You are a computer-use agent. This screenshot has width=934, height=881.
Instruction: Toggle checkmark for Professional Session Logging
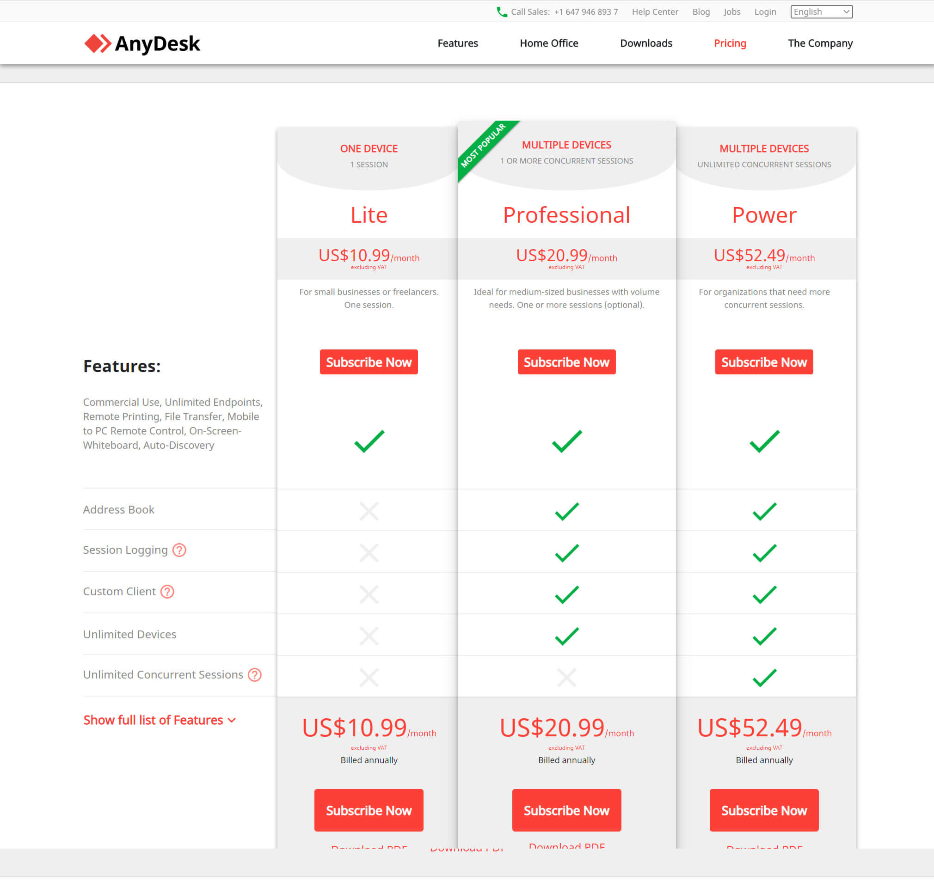(x=566, y=550)
